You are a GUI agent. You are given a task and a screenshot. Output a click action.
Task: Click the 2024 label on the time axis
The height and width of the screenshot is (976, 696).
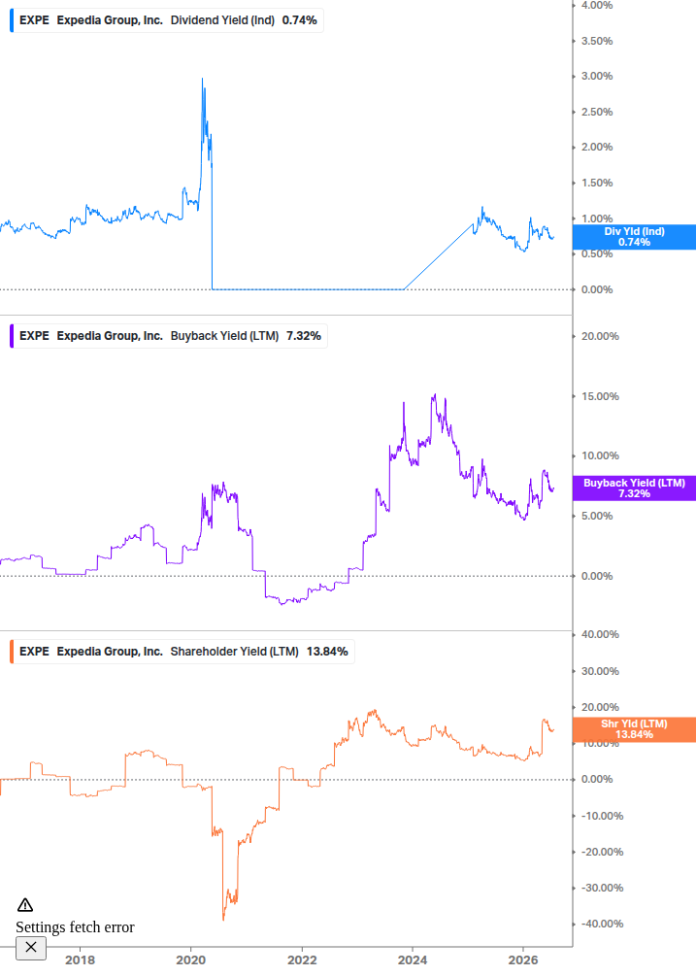pos(413,959)
